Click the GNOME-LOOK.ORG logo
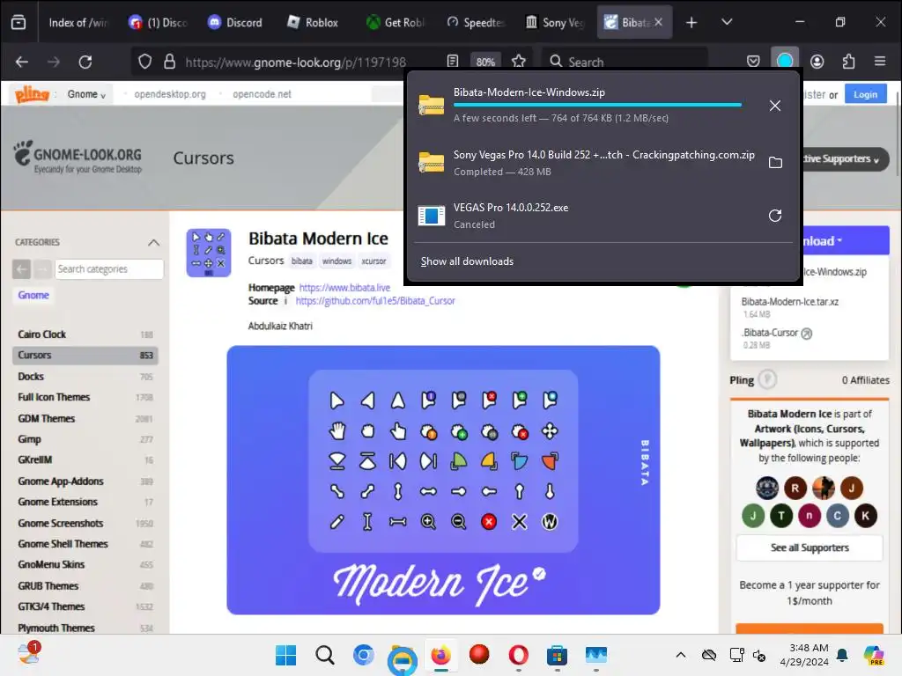This screenshot has width=902, height=676. coord(78,157)
